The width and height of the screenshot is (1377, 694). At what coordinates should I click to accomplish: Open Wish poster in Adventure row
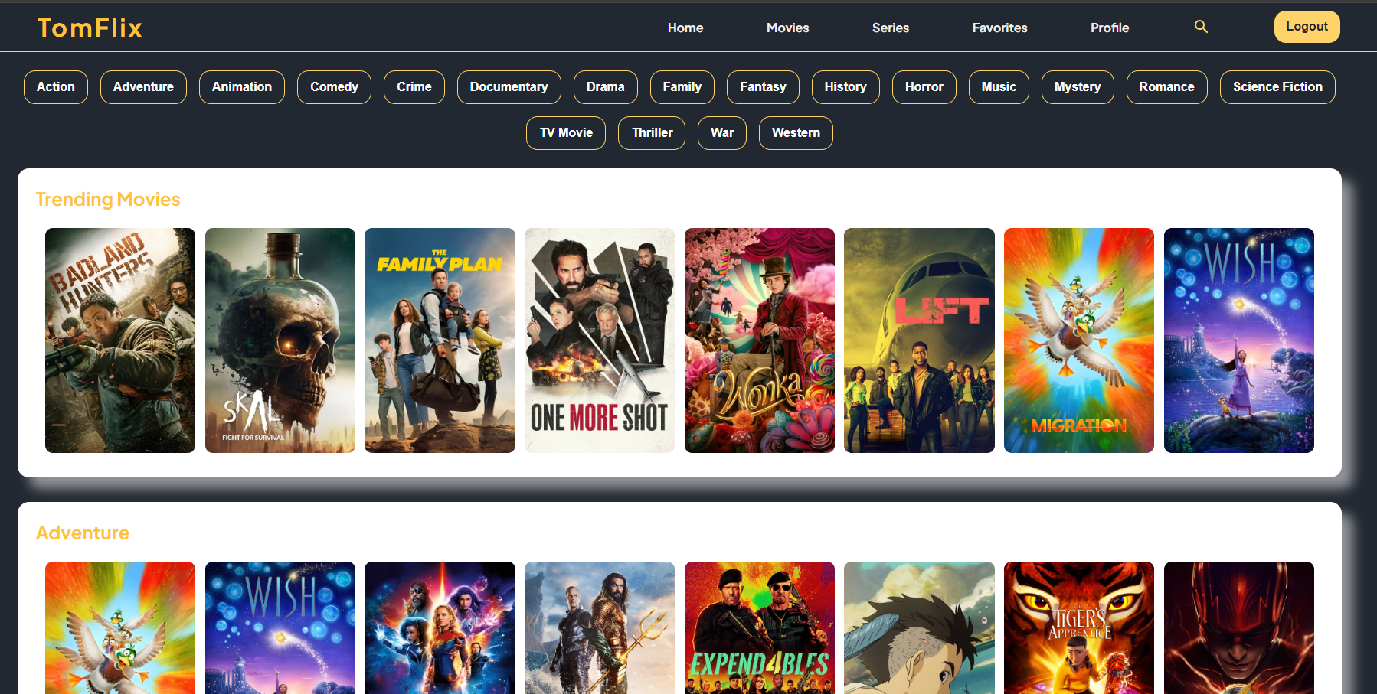[x=280, y=627]
